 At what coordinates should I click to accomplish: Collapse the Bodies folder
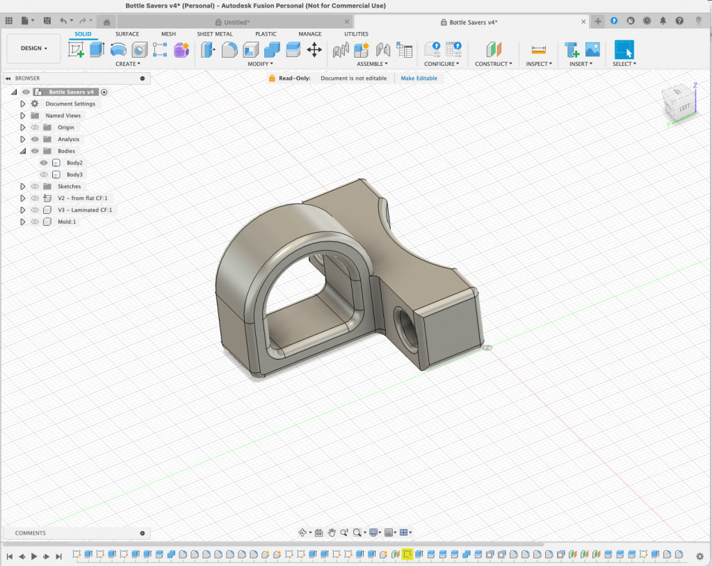coord(22,151)
